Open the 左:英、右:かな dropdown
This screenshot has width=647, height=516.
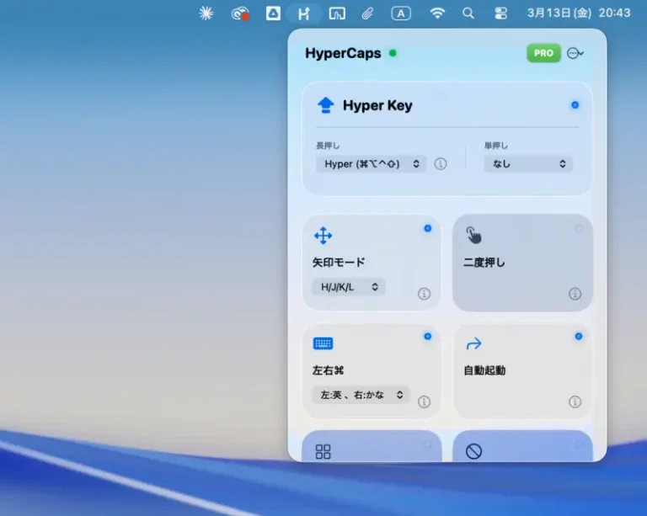point(361,395)
